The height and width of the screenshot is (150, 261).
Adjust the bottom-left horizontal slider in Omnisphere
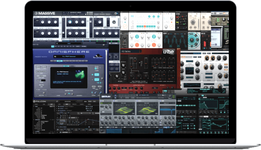coord(42,93)
